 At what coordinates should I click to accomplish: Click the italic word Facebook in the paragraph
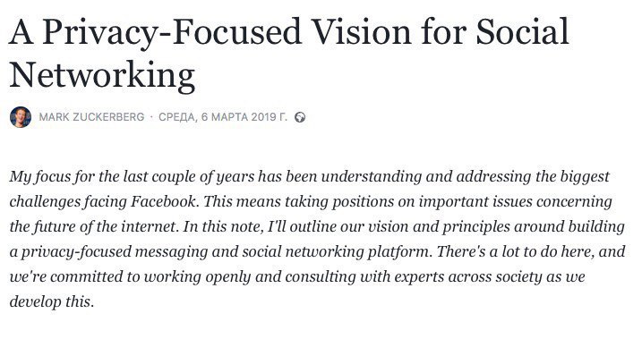click(163, 201)
